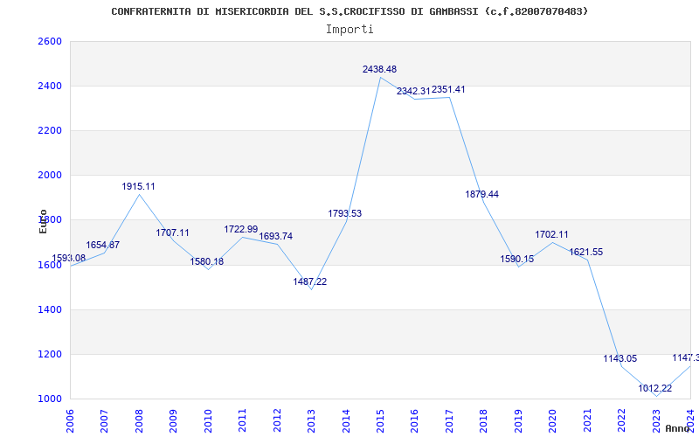Click the 2012 year axis label
Screen dimensions: 699x437
click(x=277, y=420)
